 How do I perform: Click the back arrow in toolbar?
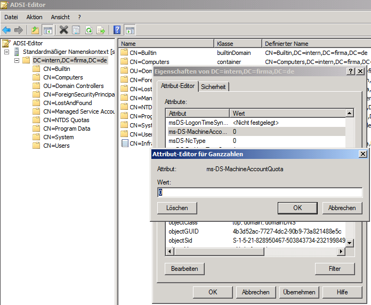6,30
